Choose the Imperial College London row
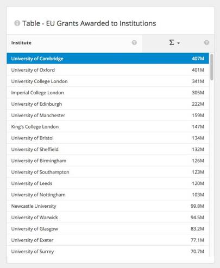Image resolution: width=220 pixels, height=268 pixels. click(x=108, y=93)
